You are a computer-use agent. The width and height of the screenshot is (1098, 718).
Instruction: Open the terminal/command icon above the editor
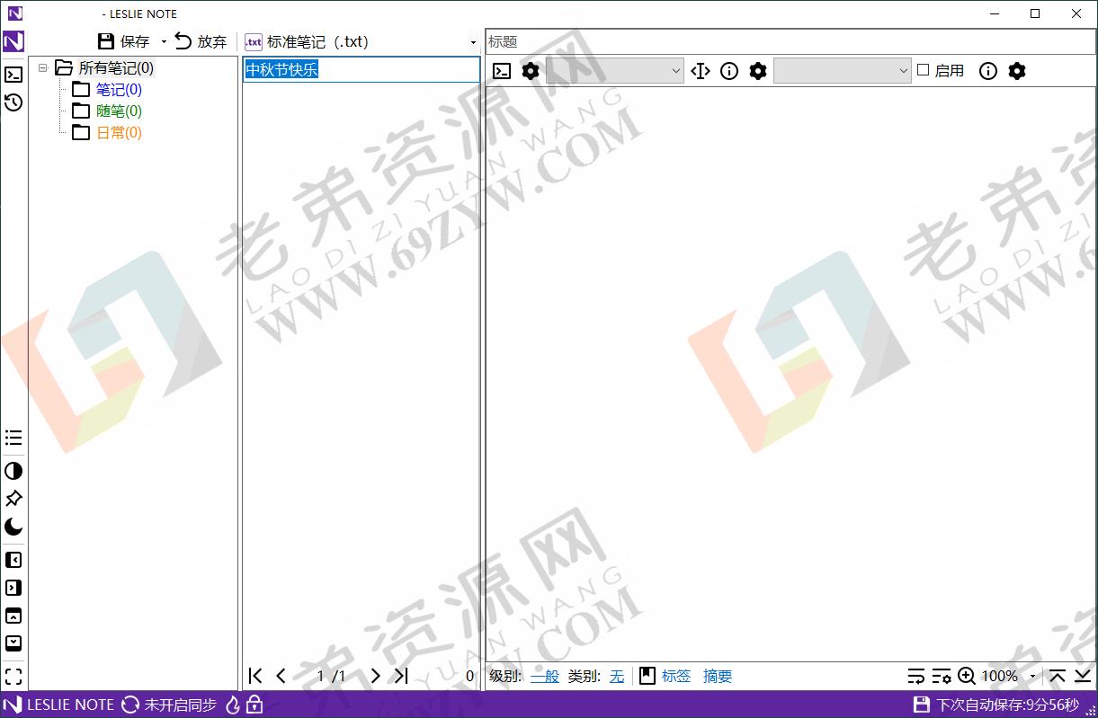click(x=502, y=71)
